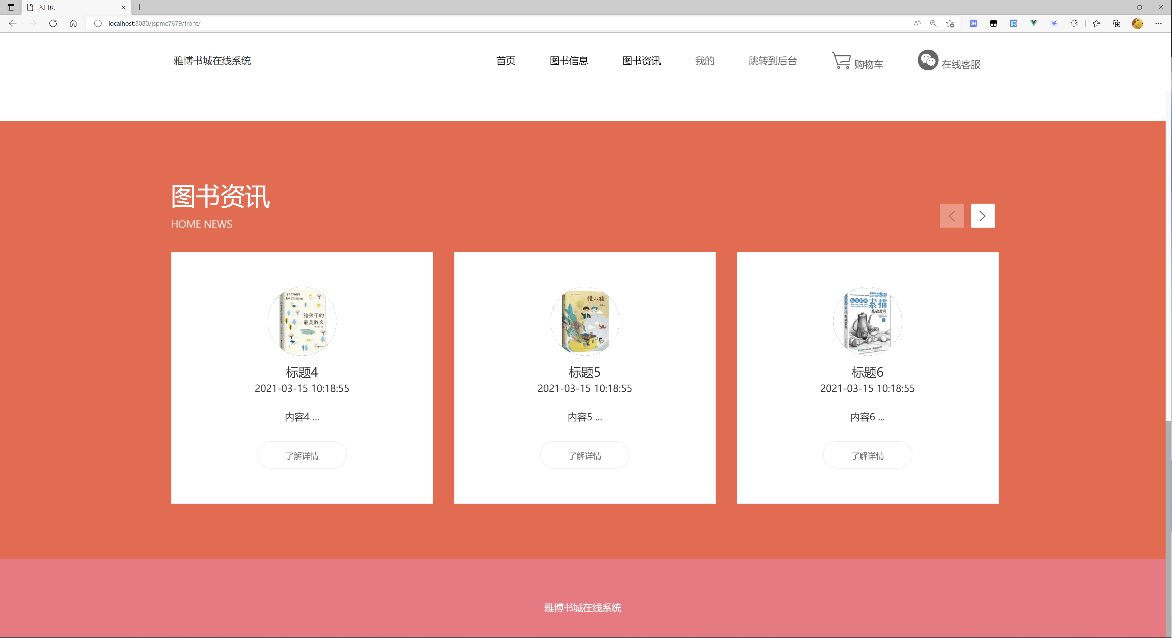This screenshot has height=638, width=1172.
Task: Show next news items with right arrow
Action: (982, 216)
